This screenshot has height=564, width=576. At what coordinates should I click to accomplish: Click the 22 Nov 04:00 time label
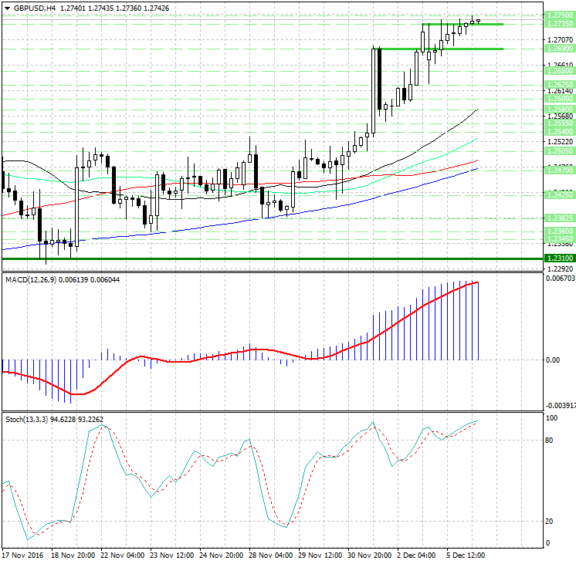click(122, 556)
